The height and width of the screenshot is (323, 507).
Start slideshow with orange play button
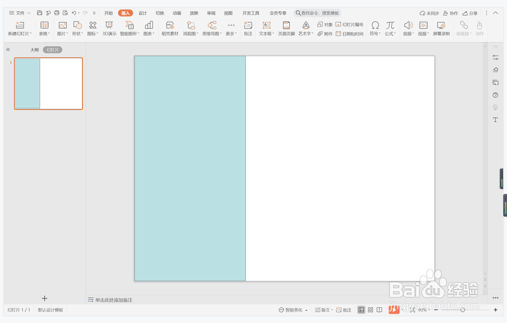pyautogui.click(x=394, y=310)
